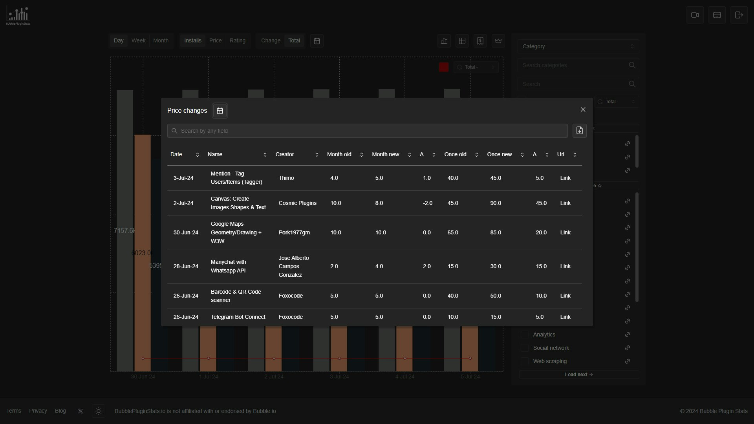Viewport: 754px width, 424px height.
Task: Open Link for Manychat with Whatsapp API
Action: (565, 267)
